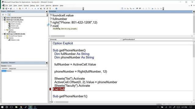The width and height of the screenshot is (195, 109).
Task: Open the Add-Ins menu
Action: pos(48,5)
